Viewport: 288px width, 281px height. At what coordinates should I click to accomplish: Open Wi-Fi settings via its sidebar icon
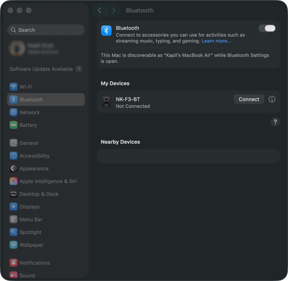13,87
